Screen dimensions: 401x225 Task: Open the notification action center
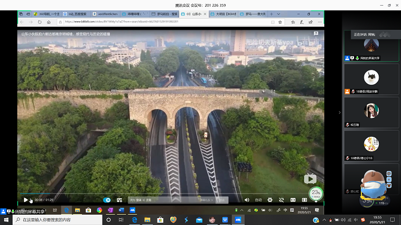[x=392, y=220]
